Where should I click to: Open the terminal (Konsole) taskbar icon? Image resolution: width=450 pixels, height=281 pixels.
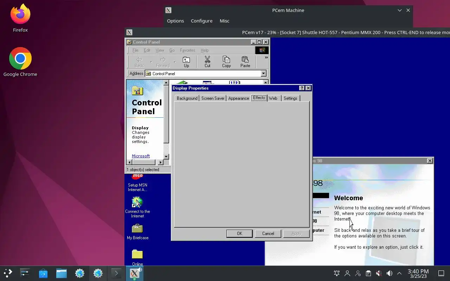pyautogui.click(x=116, y=273)
